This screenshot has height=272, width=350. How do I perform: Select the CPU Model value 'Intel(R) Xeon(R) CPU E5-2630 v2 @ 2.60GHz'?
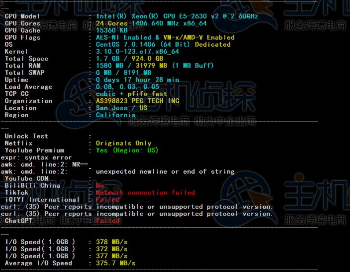(177, 16)
